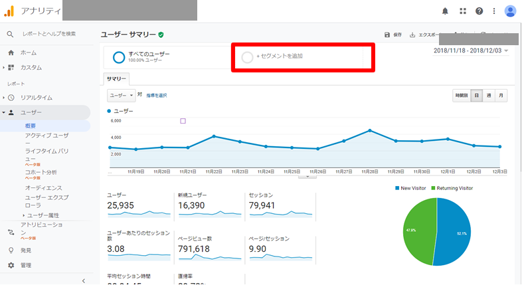
Task: Open the three-dot more options menu
Action: [494, 11]
